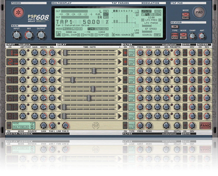
Task: Select the COM meter mode
Action: coord(106,17)
